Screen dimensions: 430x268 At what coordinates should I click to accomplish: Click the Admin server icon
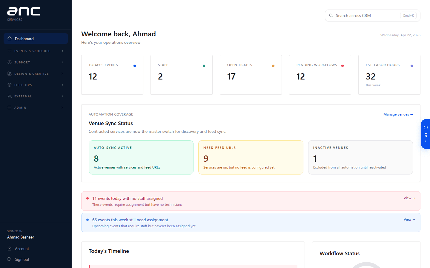[10, 107]
